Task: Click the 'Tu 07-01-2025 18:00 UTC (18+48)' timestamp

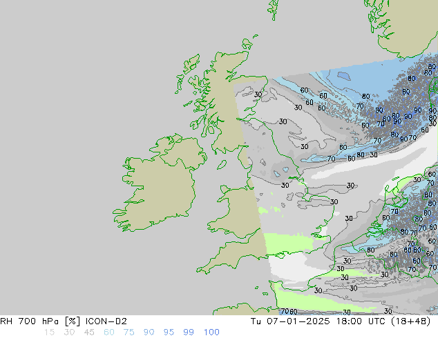Action: [x=341, y=321]
